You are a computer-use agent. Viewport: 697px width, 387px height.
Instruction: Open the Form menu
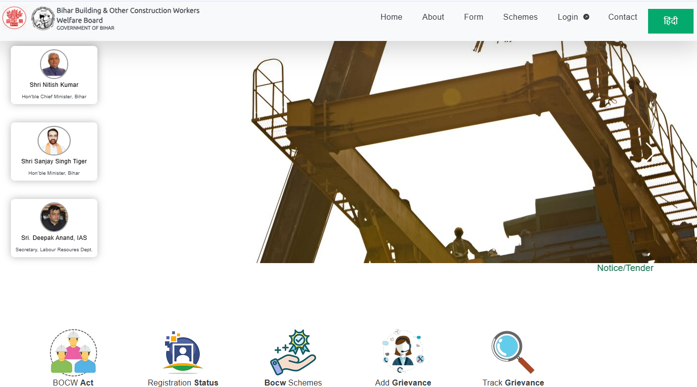(x=474, y=17)
